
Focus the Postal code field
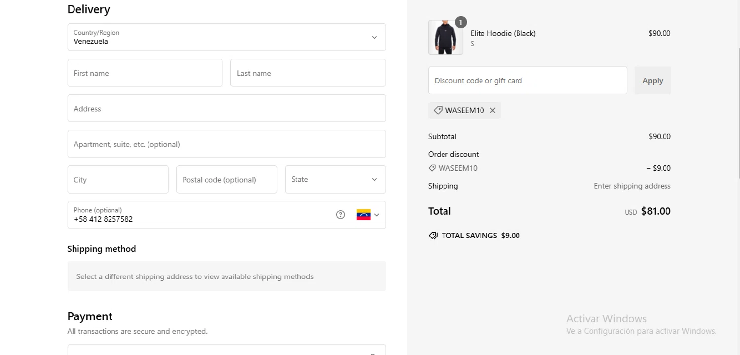pos(226,180)
